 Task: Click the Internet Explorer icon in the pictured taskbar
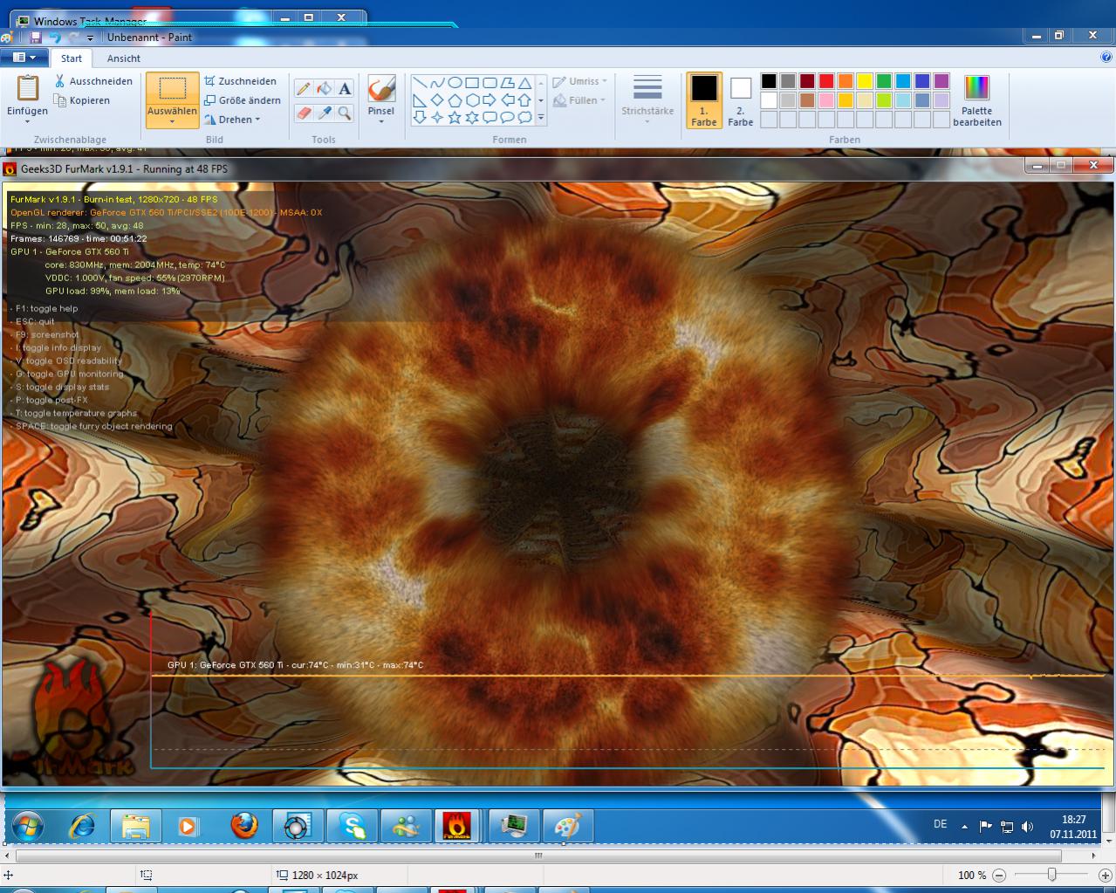pos(82,825)
